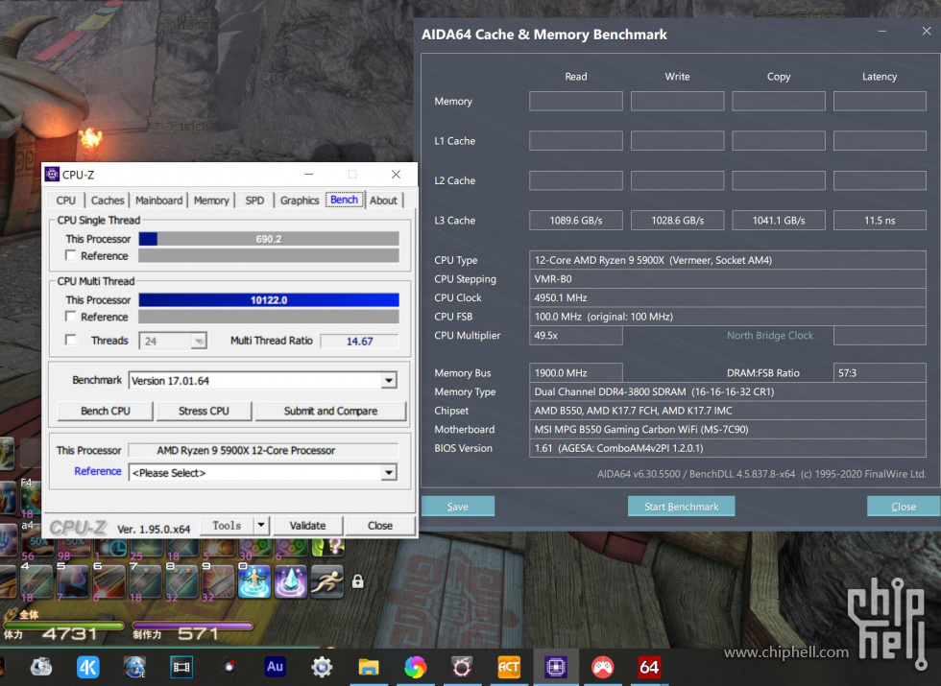Use the hotbar slot 5 skill
This screenshot has height=686, width=941.
[73, 581]
